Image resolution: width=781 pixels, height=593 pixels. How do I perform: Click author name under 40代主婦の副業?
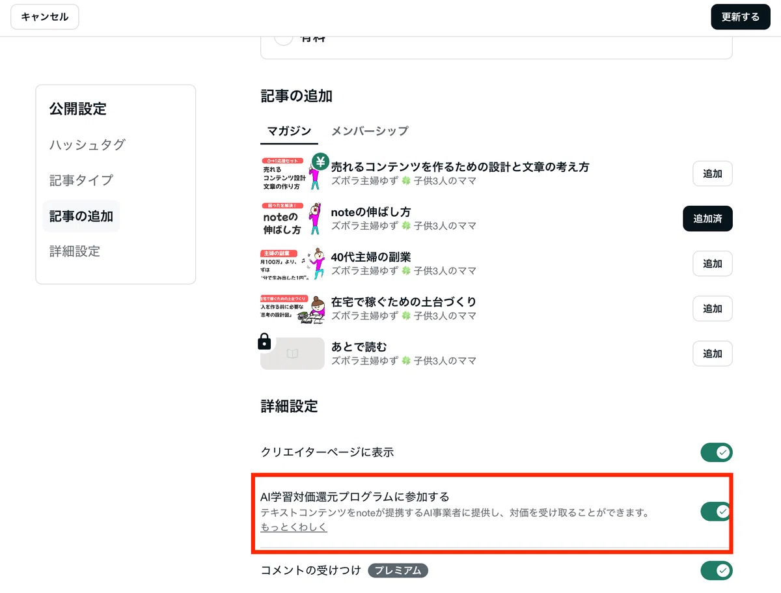coord(404,271)
